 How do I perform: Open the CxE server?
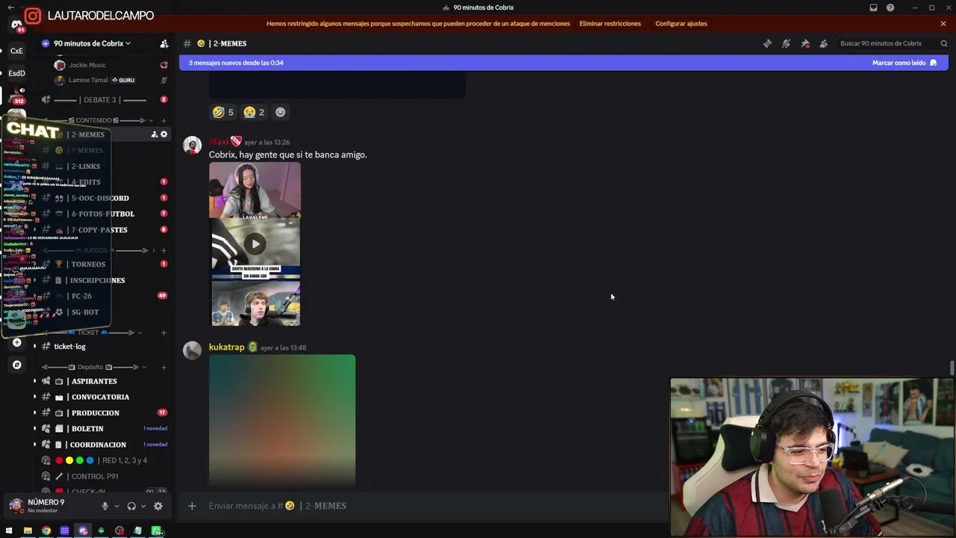(x=16, y=51)
